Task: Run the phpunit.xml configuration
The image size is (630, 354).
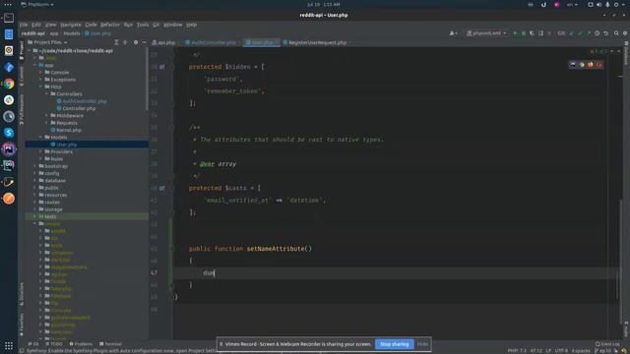Action: (515, 33)
